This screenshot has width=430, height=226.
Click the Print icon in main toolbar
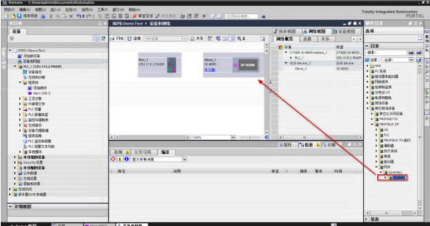coord(43,16)
